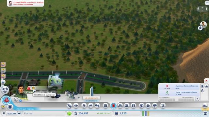Image resolution: width=209 pixels, height=117 pixels.
Task: Click the waste advisor portrait
Action: point(21,92)
